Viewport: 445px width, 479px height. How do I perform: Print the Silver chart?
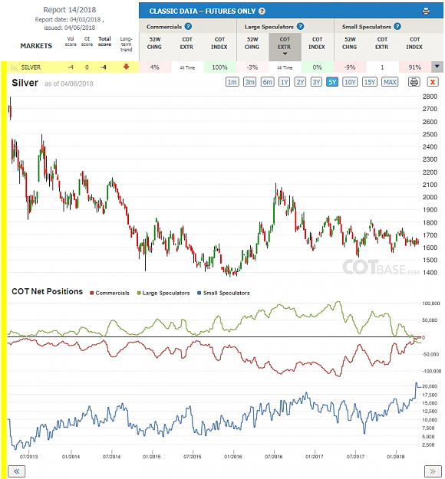tap(414, 82)
